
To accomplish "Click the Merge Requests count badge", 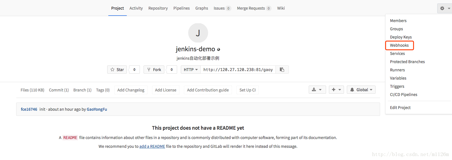I will pyautogui.click(x=268, y=8).
